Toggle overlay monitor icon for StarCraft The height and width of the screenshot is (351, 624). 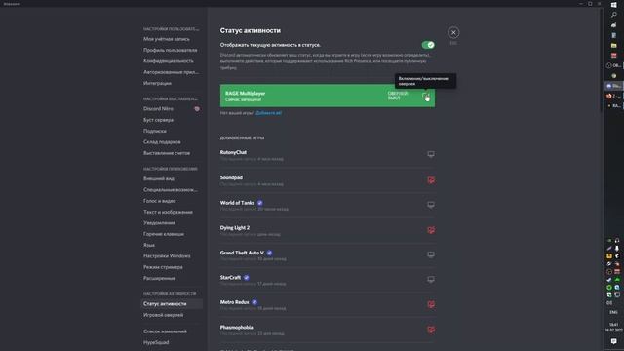(431, 280)
